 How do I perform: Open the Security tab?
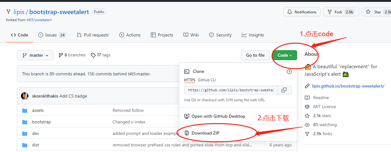220,35
